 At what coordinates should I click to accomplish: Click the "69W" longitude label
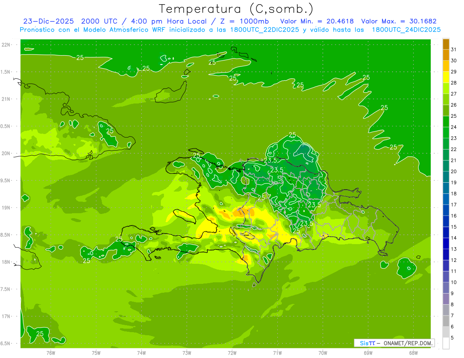(368, 353)
